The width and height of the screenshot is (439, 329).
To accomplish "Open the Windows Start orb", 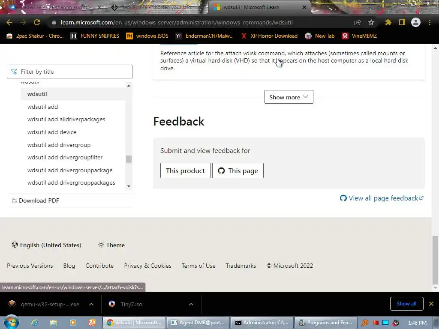I will 11,322.
